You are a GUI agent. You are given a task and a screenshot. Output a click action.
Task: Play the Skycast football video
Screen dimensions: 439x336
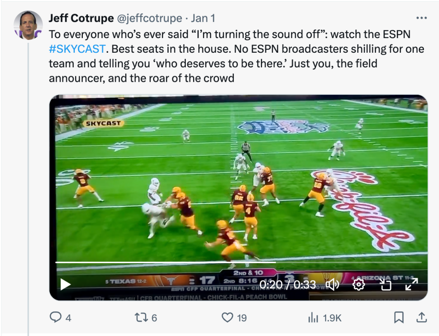click(65, 284)
